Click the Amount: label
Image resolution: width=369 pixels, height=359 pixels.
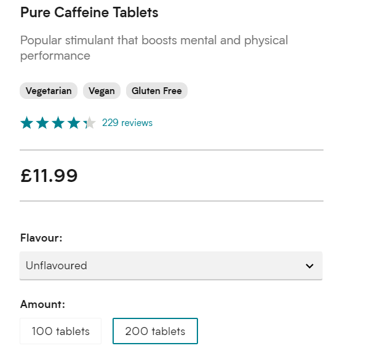[x=42, y=304]
